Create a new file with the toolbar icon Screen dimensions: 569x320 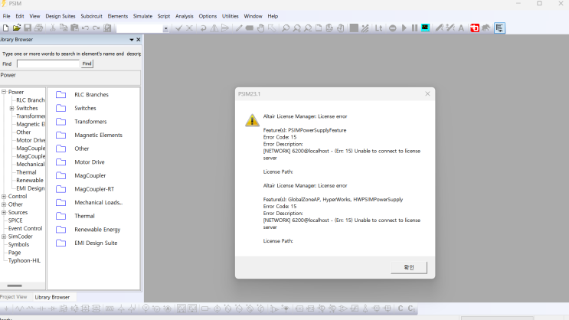pos(6,28)
